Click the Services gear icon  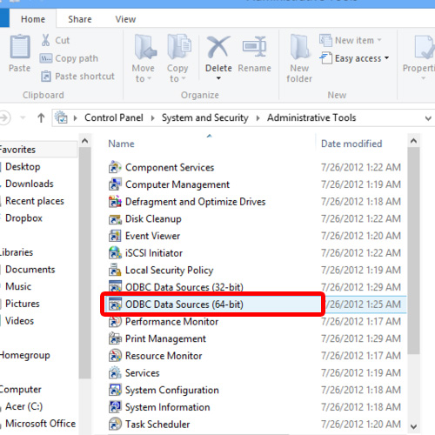point(115,372)
